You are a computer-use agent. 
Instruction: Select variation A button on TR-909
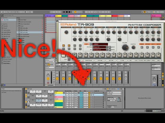(x=63, y=45)
